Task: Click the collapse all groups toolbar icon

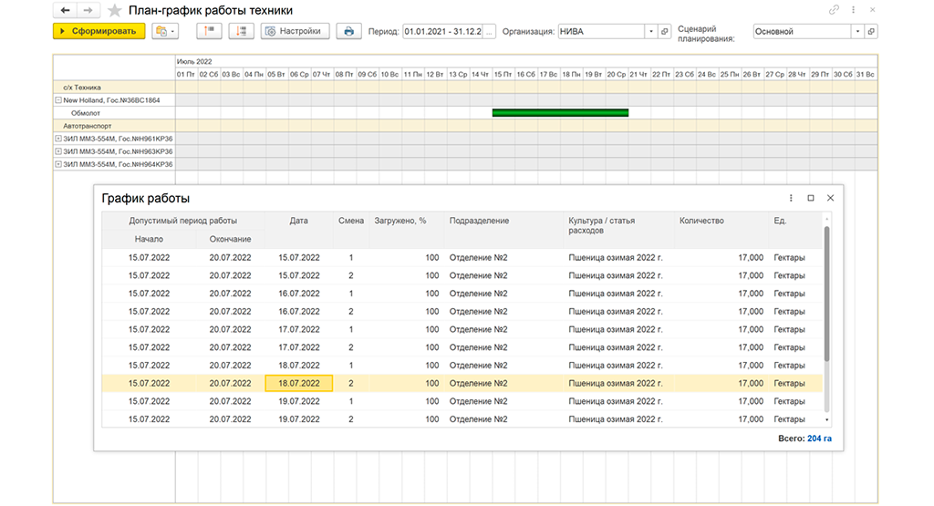Action: pos(209,31)
